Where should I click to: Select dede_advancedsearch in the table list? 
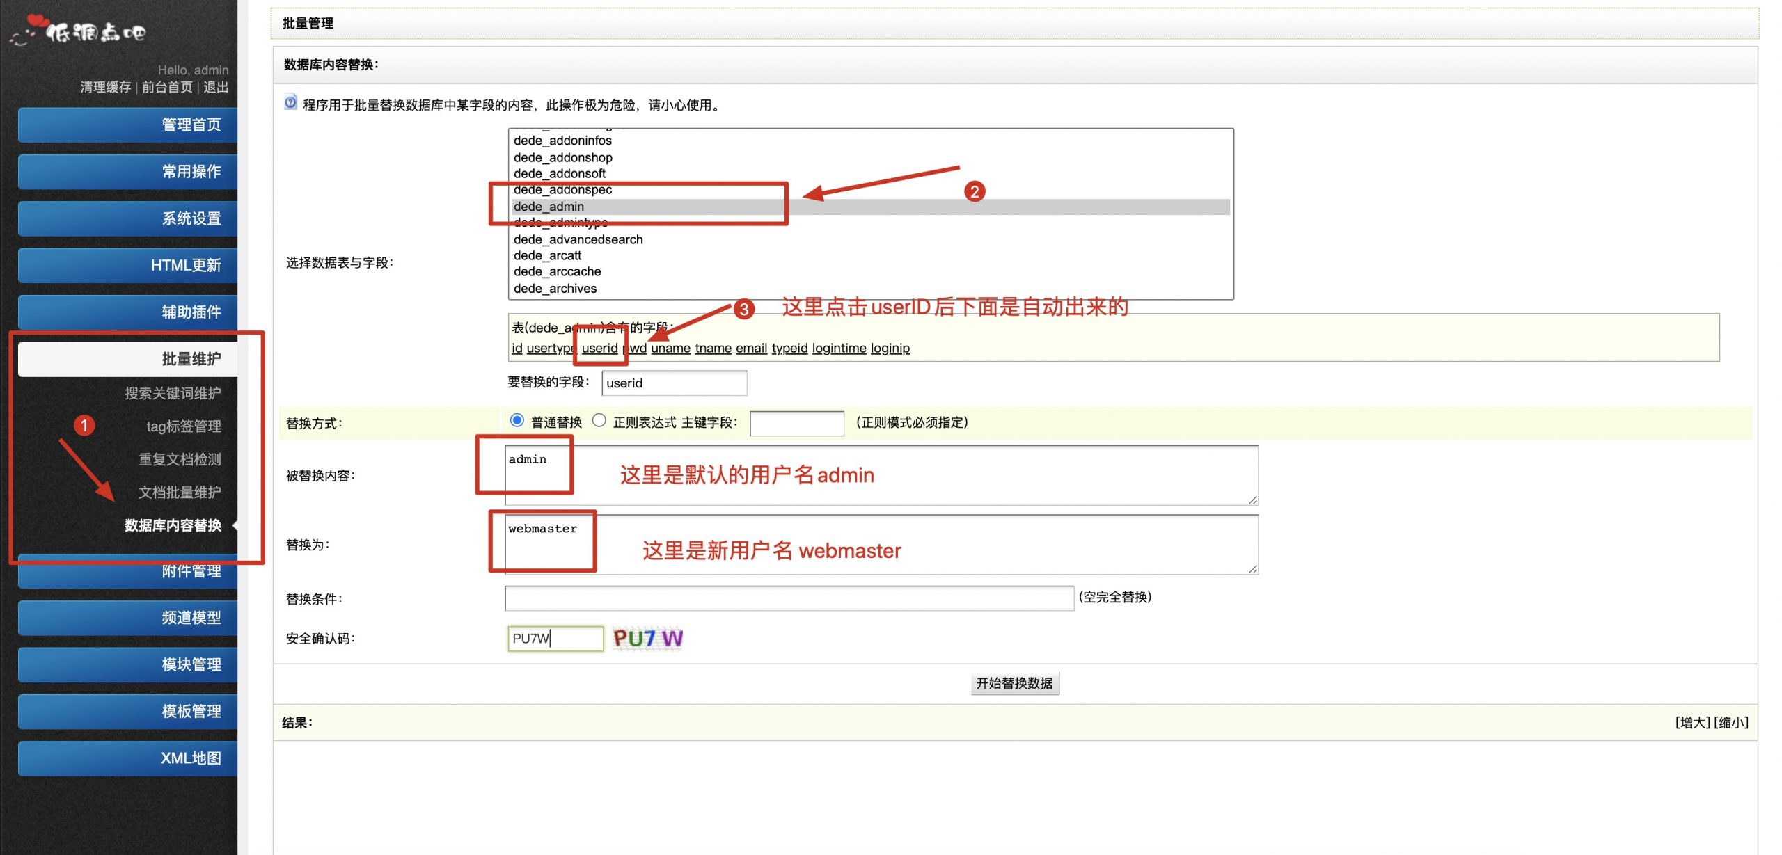pos(870,239)
